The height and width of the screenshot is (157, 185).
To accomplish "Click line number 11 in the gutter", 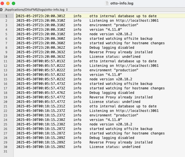I will [x=5, y=61].
